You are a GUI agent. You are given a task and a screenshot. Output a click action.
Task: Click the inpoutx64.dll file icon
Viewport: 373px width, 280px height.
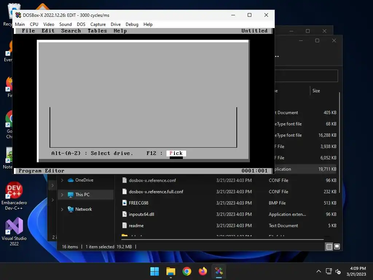[125, 214]
